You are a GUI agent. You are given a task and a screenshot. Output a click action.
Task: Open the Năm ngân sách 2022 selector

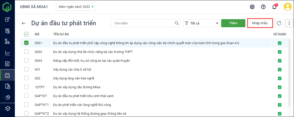pyautogui.click(x=76, y=7)
